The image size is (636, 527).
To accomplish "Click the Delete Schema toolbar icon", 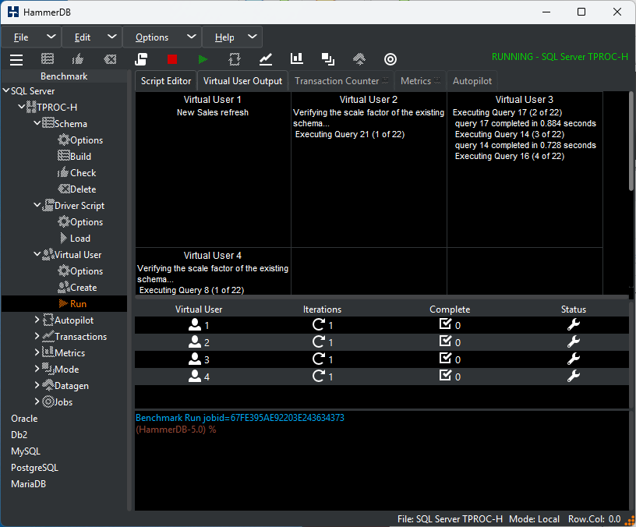I will [x=110, y=59].
